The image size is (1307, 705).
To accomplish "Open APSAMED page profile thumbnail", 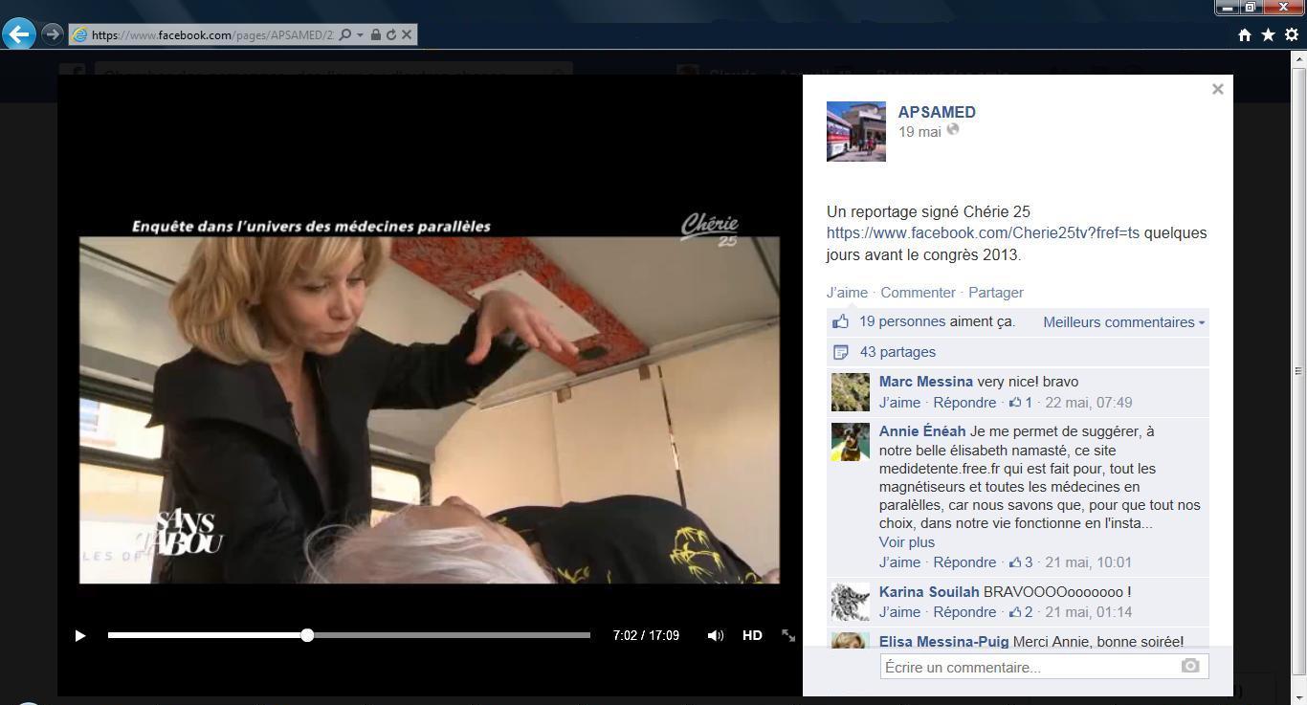I will pyautogui.click(x=855, y=131).
